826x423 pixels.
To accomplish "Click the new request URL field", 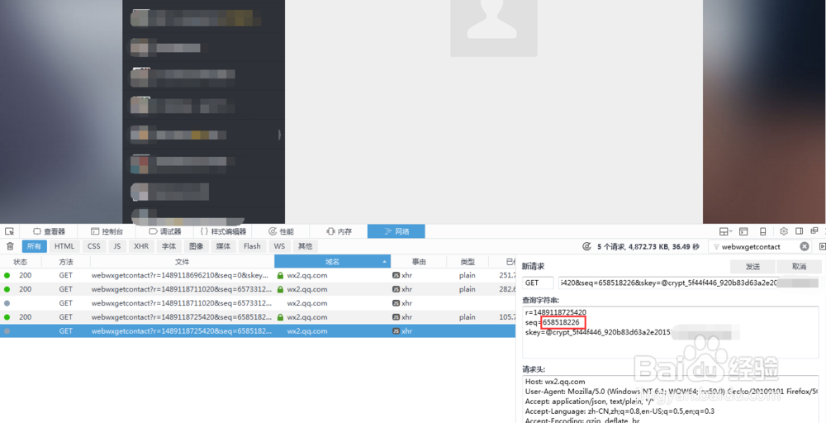I will [689, 283].
